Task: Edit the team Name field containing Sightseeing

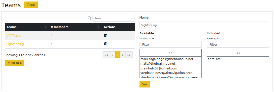Action: click(x=204, y=25)
